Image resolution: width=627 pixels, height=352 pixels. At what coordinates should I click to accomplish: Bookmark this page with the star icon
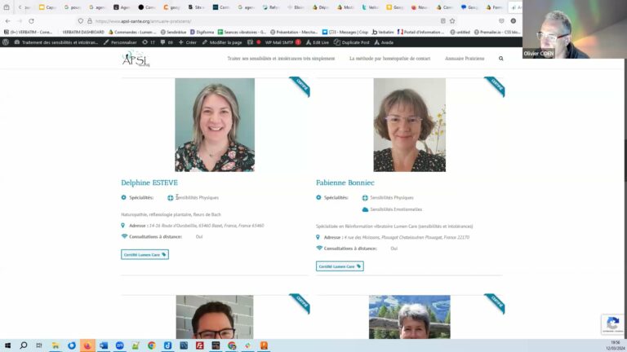click(452, 21)
